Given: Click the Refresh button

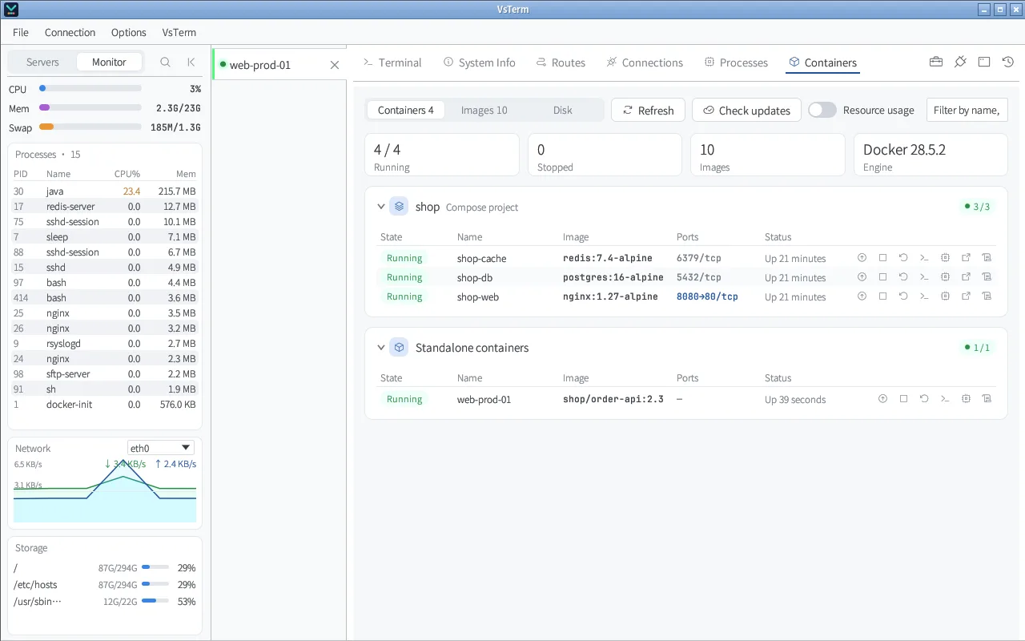Looking at the screenshot, I should point(649,110).
